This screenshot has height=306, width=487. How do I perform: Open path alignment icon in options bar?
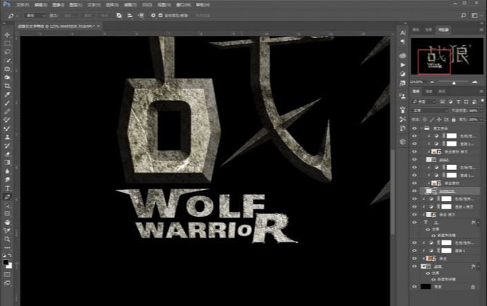[130, 15]
